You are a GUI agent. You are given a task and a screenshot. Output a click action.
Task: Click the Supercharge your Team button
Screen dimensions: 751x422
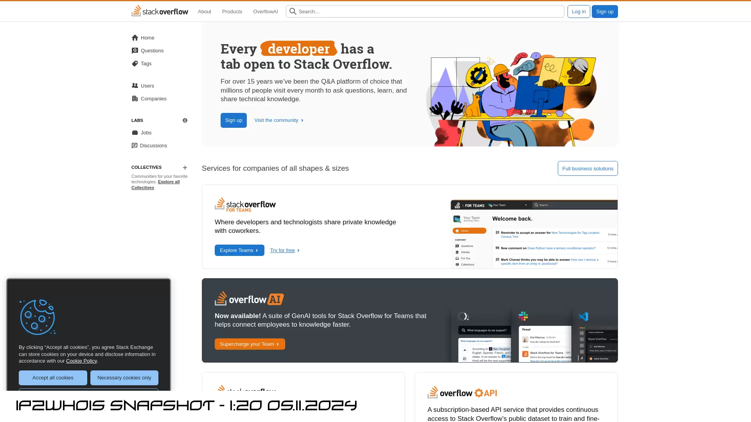coord(250,344)
